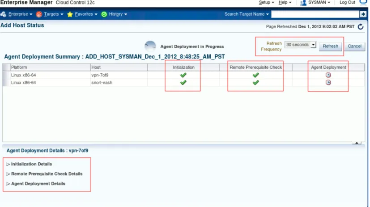Click the Host column header
This screenshot has height=207, width=370.
tap(119, 67)
